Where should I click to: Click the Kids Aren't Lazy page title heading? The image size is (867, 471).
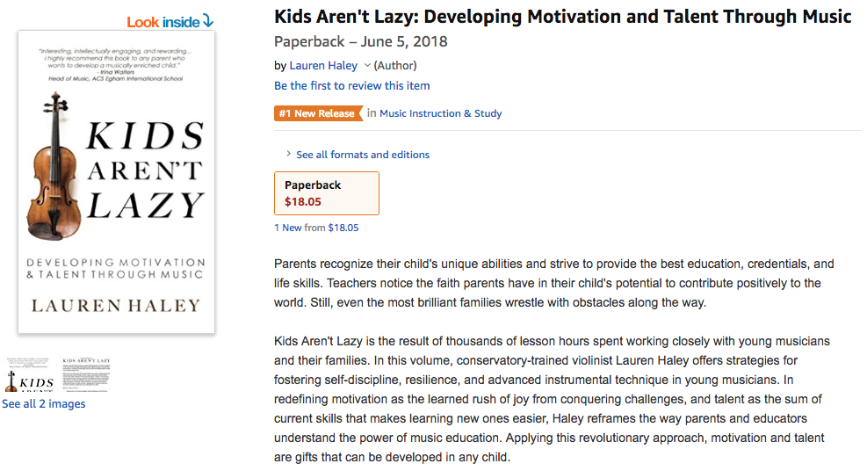pos(562,17)
